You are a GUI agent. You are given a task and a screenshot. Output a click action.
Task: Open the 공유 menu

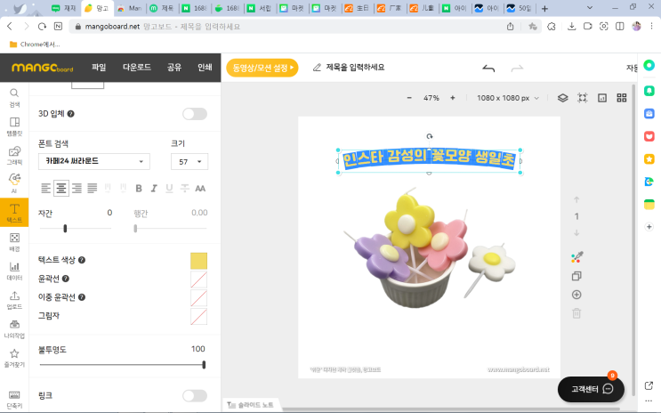(174, 67)
